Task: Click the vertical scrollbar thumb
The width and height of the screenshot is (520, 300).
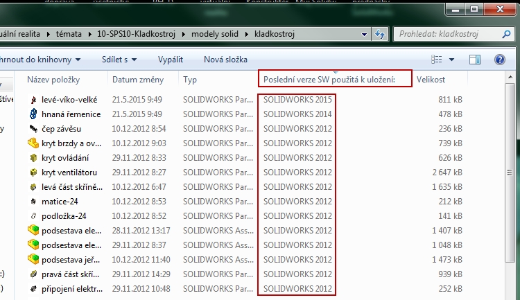Action: click(510, 173)
